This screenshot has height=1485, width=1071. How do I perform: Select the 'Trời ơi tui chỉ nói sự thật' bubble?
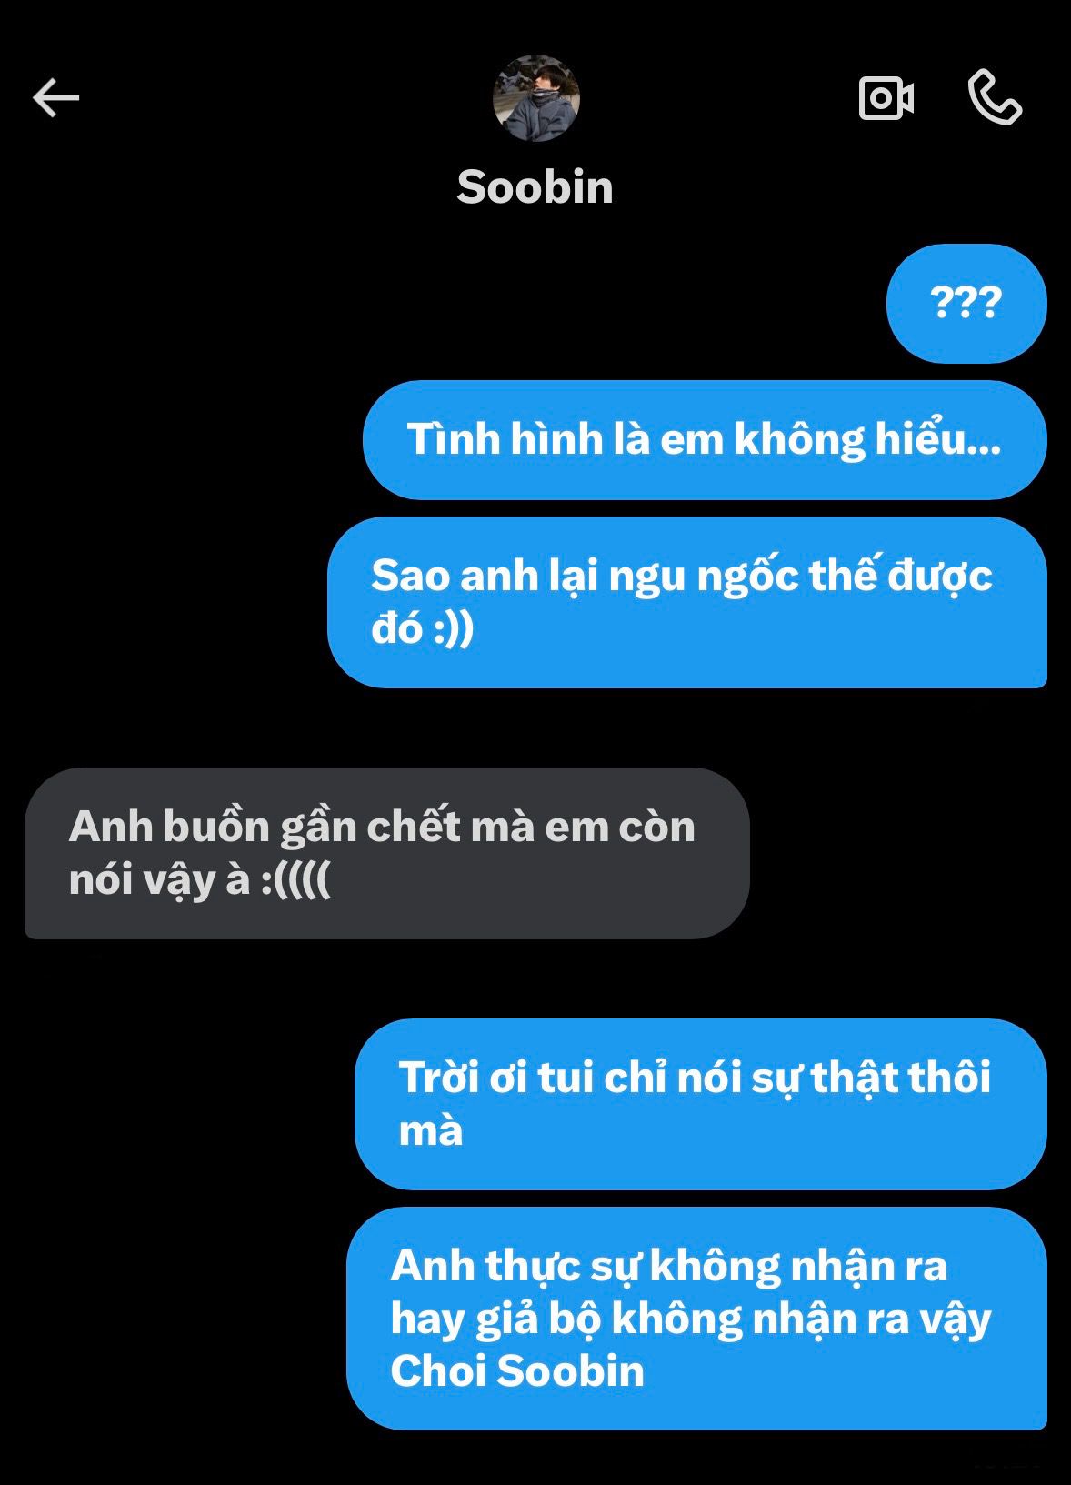[701, 1104]
